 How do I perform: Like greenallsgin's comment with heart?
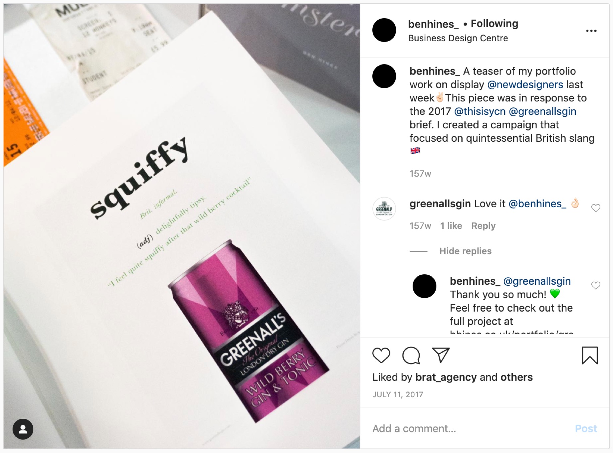tap(596, 208)
